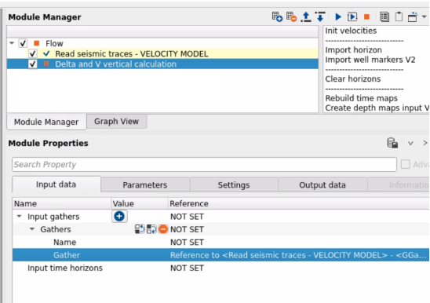Image resolution: width=430 pixels, height=303 pixels.
Task: Click NOT SET reference of Input time horizons
Action: (187, 268)
